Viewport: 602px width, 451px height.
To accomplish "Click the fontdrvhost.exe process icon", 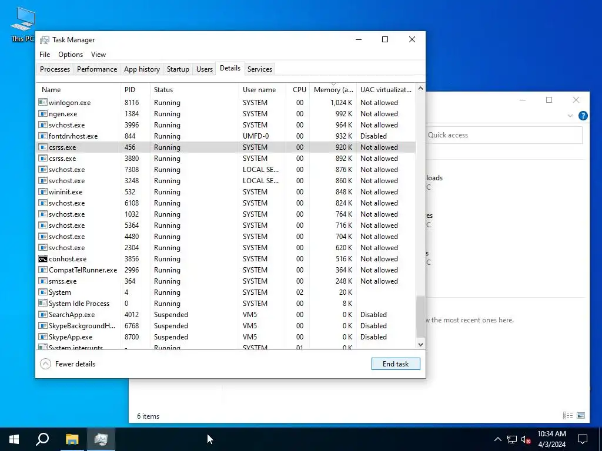I will point(42,136).
